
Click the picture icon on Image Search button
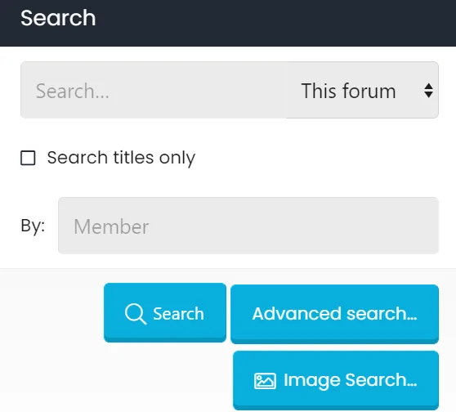[x=265, y=381]
